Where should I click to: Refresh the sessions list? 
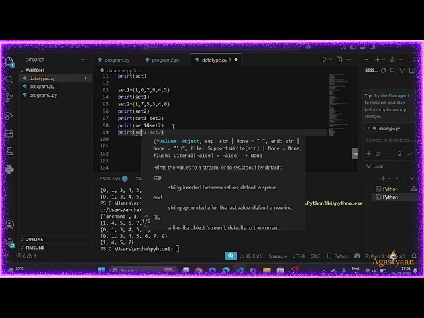pyautogui.click(x=383, y=70)
